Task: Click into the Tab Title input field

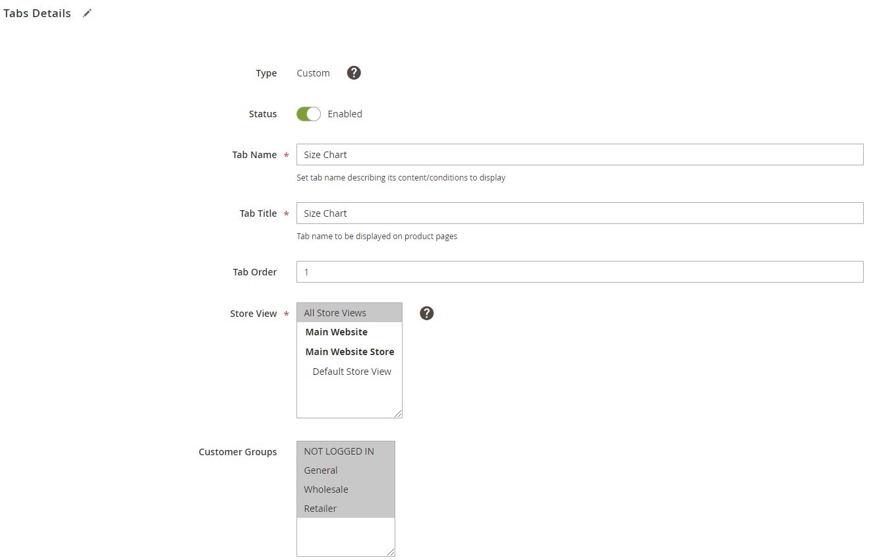Action: (580, 213)
